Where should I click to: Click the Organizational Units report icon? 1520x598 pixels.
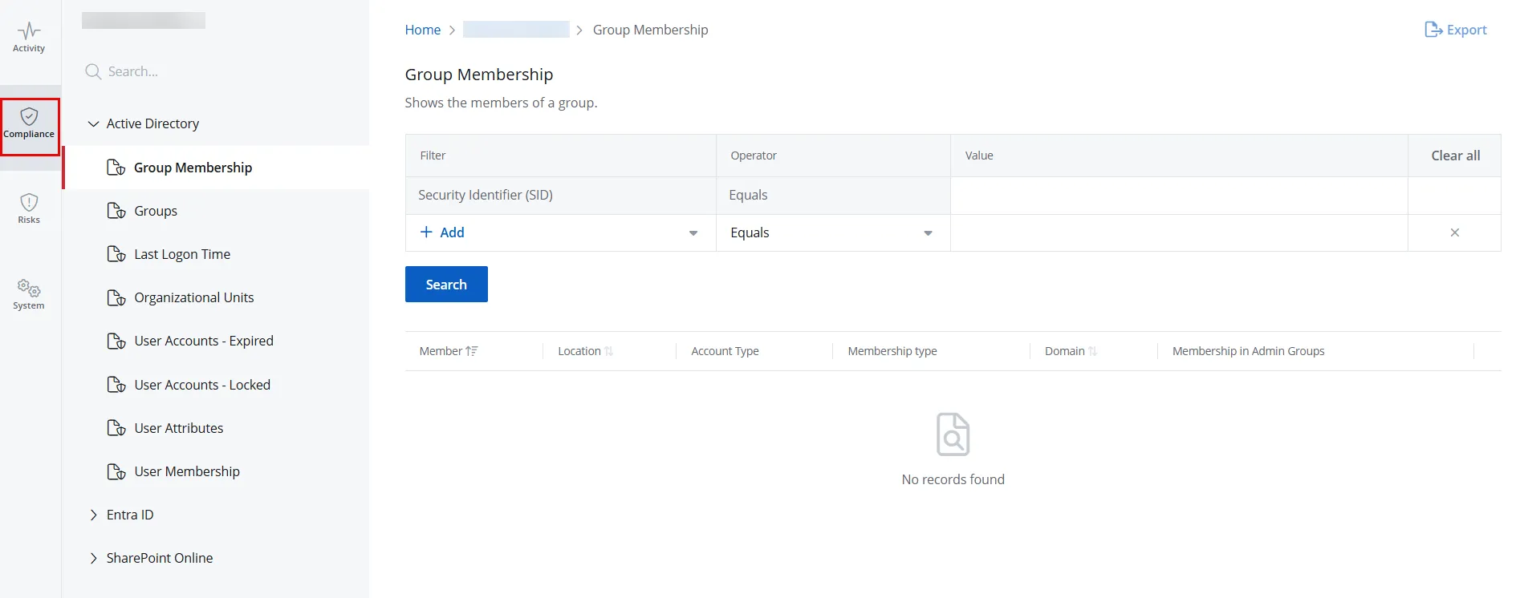pyautogui.click(x=116, y=297)
